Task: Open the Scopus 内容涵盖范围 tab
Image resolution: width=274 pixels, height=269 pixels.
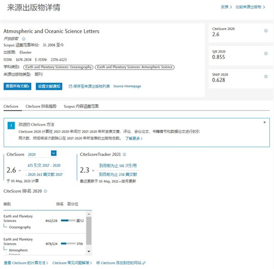Action: 81,106
